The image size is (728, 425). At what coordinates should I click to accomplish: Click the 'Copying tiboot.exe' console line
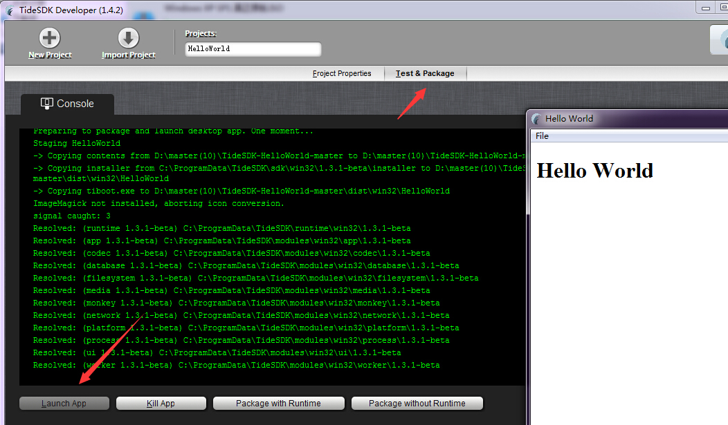(x=242, y=191)
